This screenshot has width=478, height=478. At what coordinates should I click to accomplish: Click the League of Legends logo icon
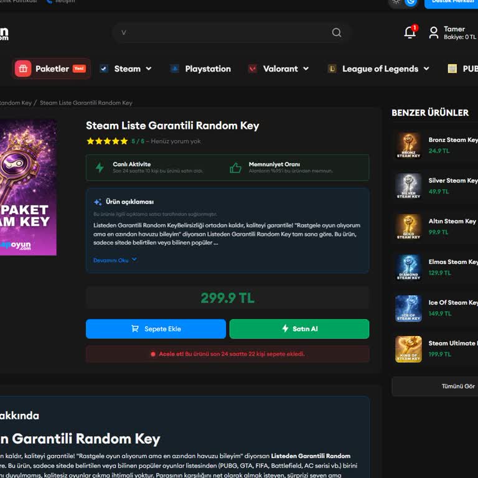[x=332, y=69]
